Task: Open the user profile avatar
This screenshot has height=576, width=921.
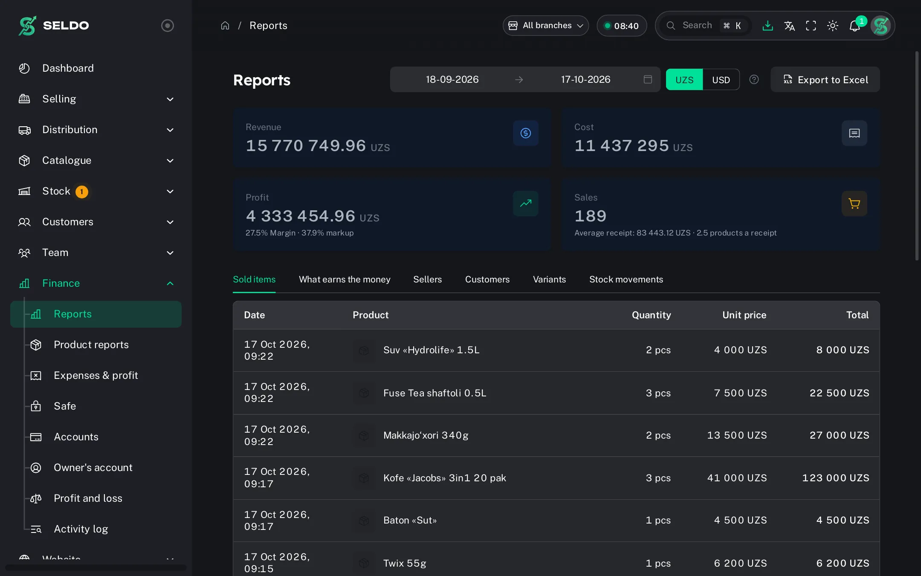Action: [880, 26]
